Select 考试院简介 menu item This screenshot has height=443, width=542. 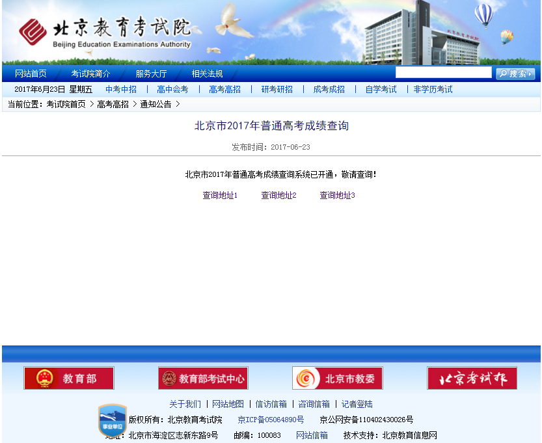[90, 74]
